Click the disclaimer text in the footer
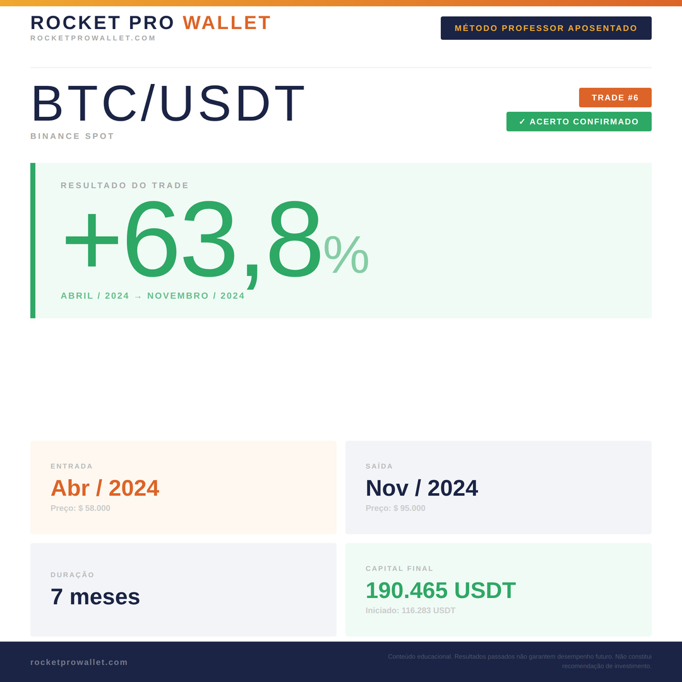 519,661
